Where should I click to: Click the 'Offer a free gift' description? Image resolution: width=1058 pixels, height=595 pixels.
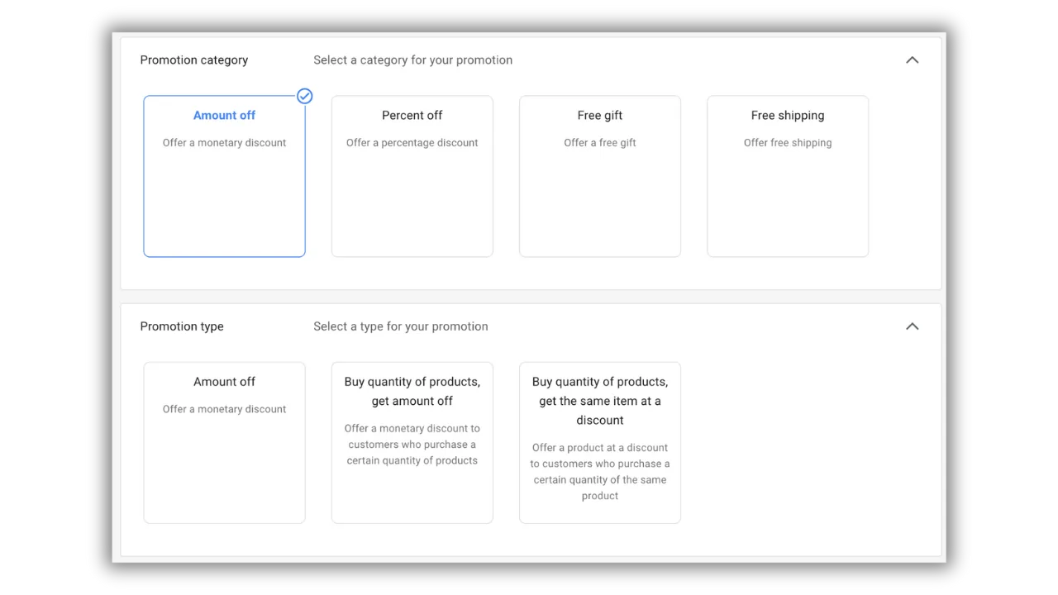pyautogui.click(x=600, y=143)
